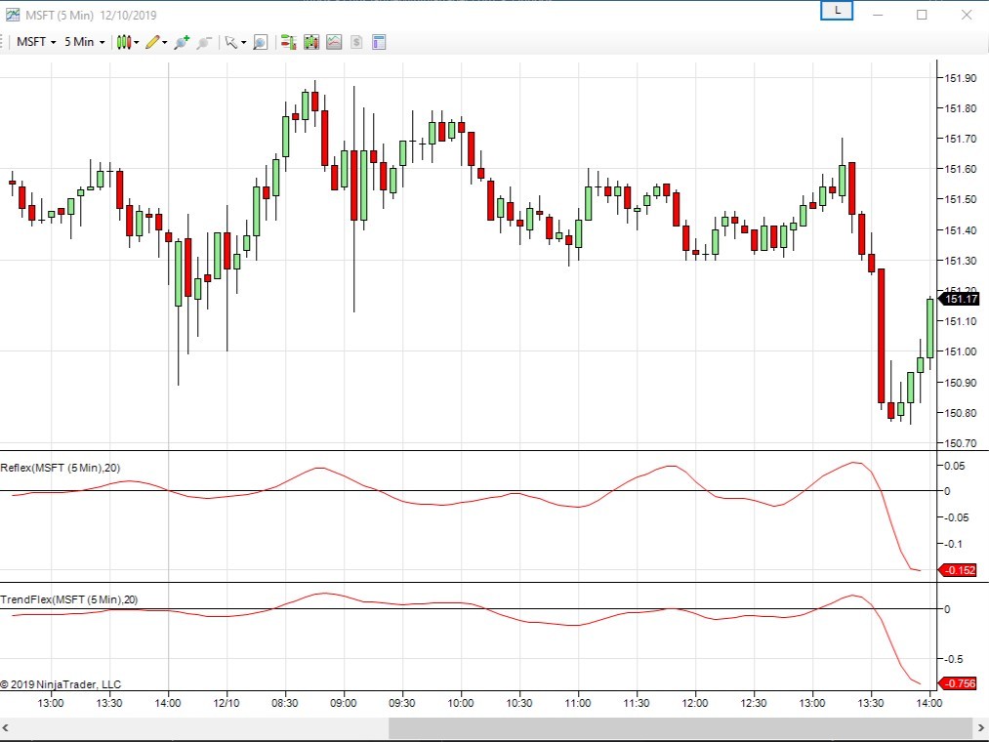Viewport: 989px width, 742px height.
Task: Click the chart window icon in title bar
Action: pos(12,15)
